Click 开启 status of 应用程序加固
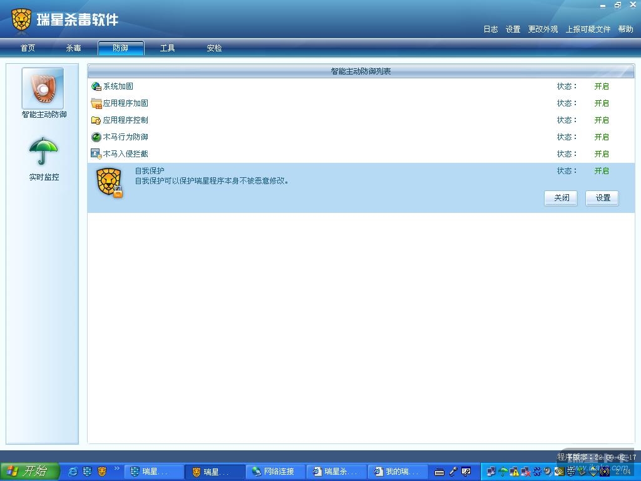The height and width of the screenshot is (481, 641). (x=602, y=103)
